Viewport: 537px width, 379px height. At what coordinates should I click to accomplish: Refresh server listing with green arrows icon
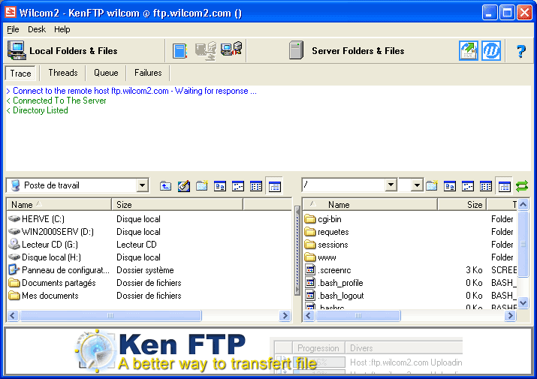522,186
